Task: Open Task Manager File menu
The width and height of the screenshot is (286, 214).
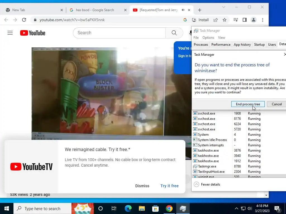Action: pos(196,38)
